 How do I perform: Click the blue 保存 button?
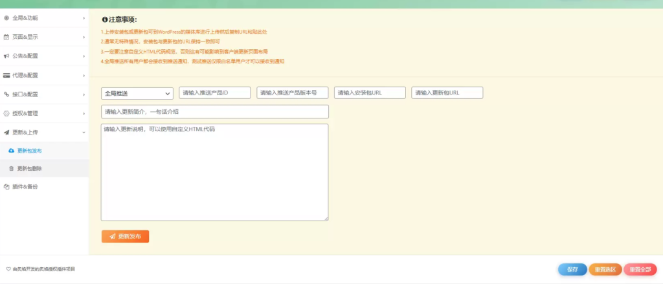[572, 270]
